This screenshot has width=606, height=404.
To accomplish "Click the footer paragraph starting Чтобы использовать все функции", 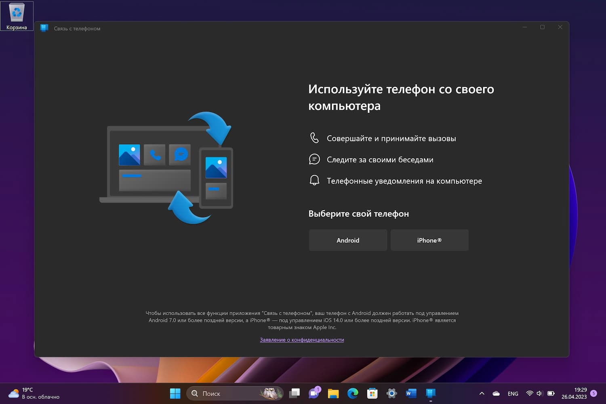I will pos(302,320).
